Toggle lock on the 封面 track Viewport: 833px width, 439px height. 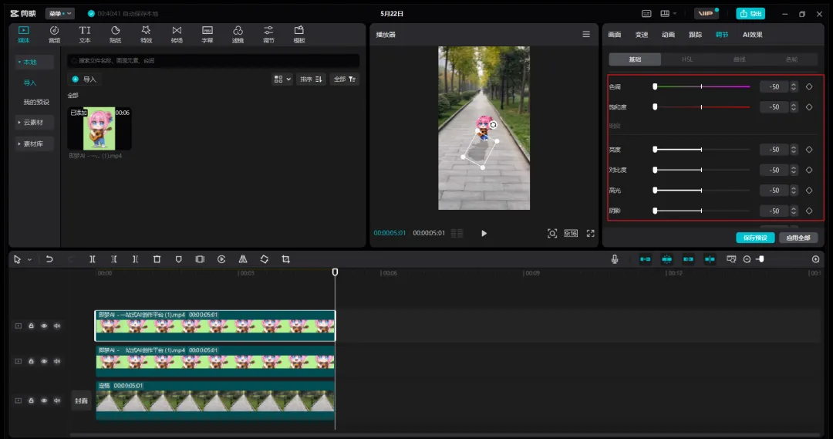31,400
